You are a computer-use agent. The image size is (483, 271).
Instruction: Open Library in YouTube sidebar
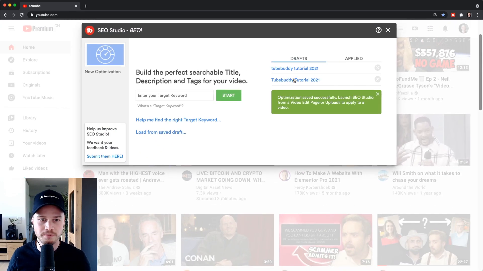tap(35, 118)
